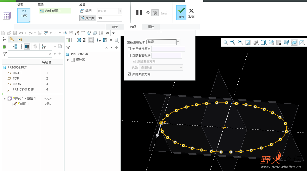307x171 pixels.
Task: Click the New file icon
Action: (3, 33)
